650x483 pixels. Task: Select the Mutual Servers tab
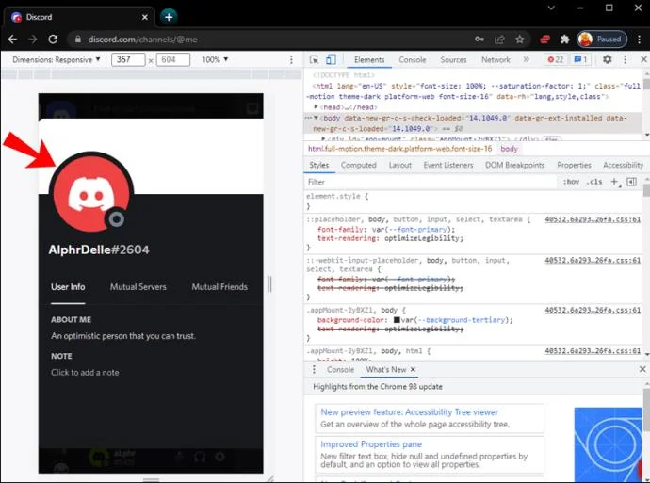click(138, 287)
